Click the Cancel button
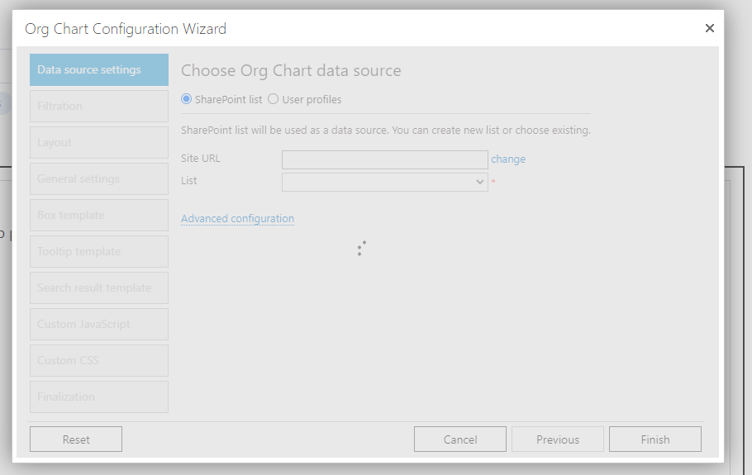 460,439
